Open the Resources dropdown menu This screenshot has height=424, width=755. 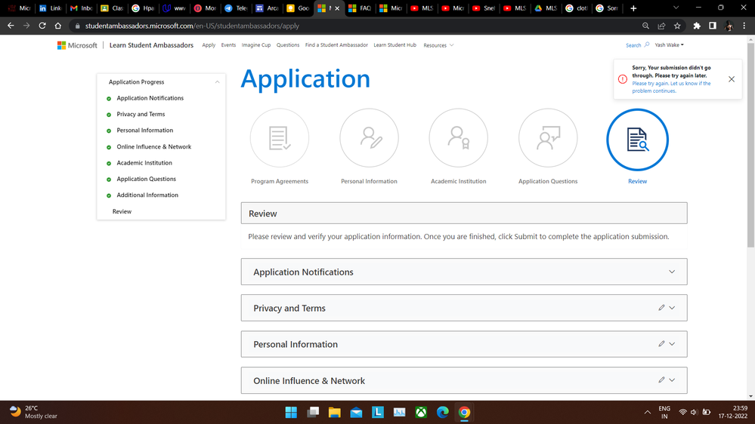(438, 45)
